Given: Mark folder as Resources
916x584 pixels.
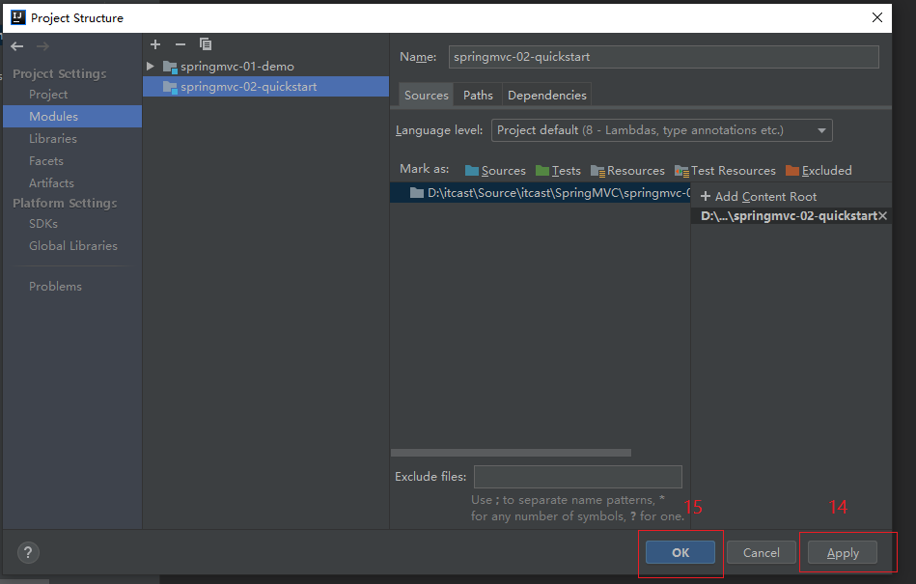Looking at the screenshot, I should (x=627, y=171).
